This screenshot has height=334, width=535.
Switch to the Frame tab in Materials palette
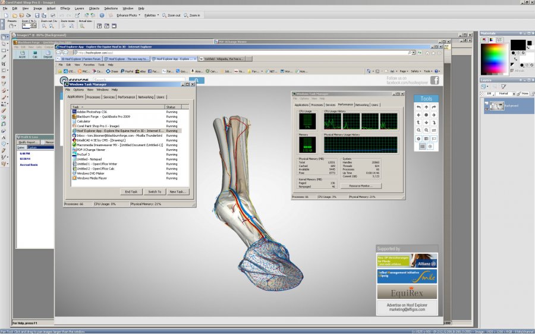[484, 40]
